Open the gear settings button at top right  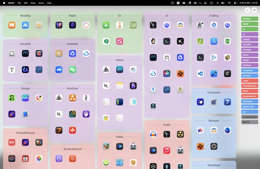pos(254,10)
